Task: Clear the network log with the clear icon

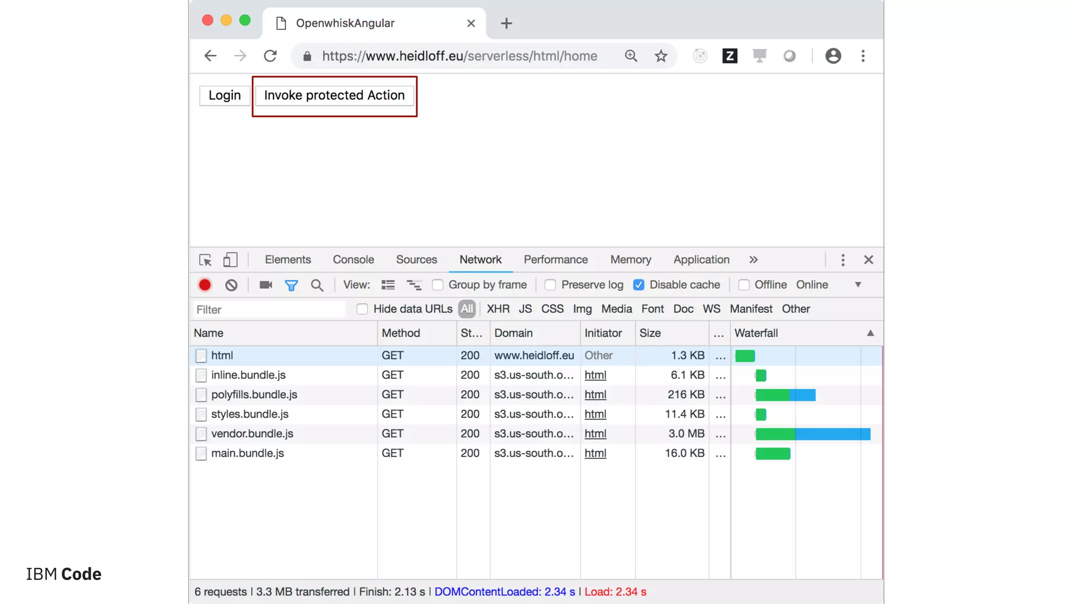Action: [x=231, y=285]
